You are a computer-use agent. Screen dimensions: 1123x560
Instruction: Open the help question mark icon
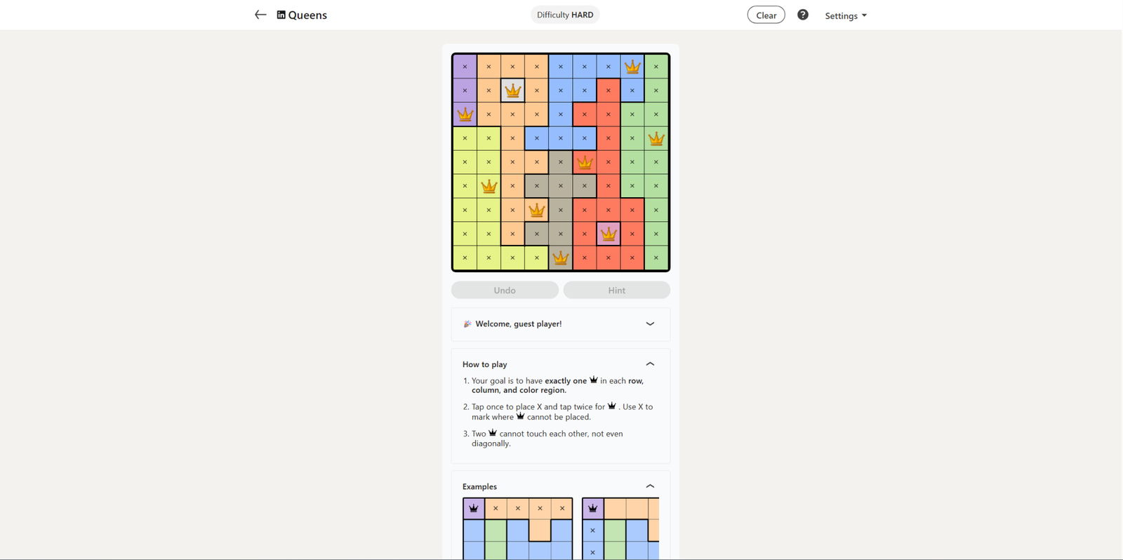pyautogui.click(x=803, y=15)
